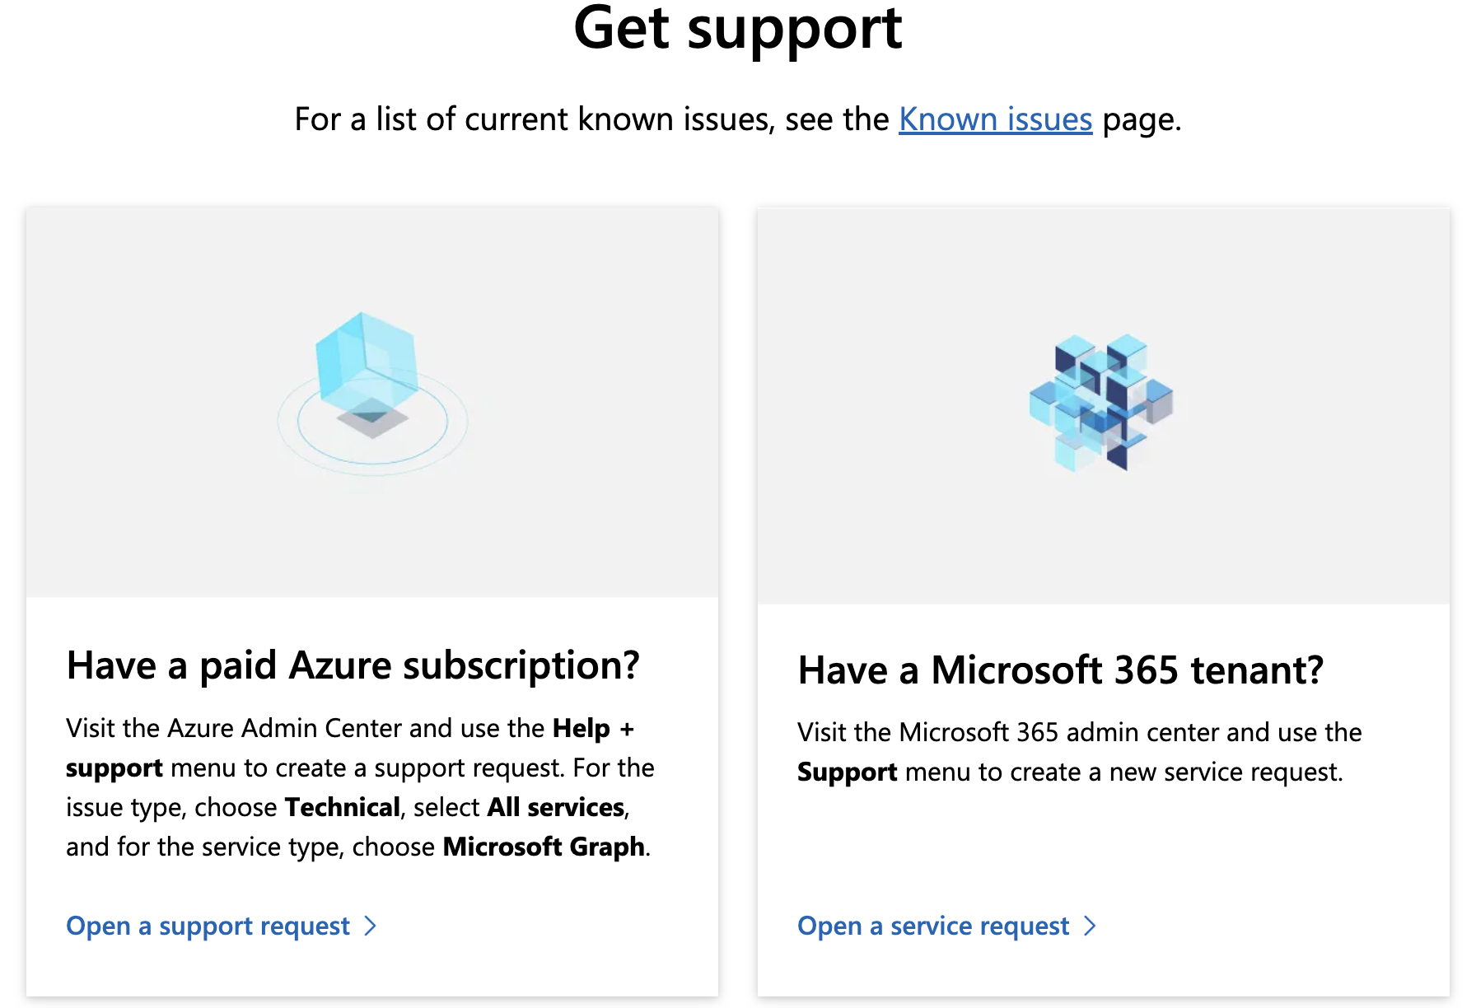Viewport: 1476px width, 1008px height.
Task: Click the chevron next to Open a service request
Action: [x=1089, y=926]
